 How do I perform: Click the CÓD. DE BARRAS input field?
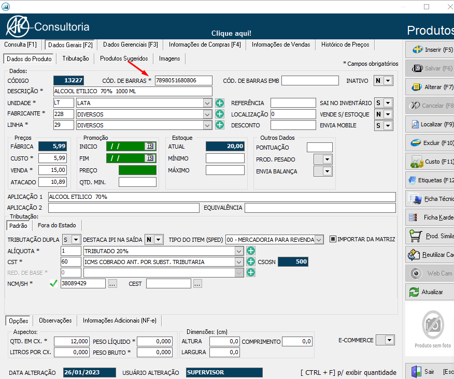[x=183, y=80]
